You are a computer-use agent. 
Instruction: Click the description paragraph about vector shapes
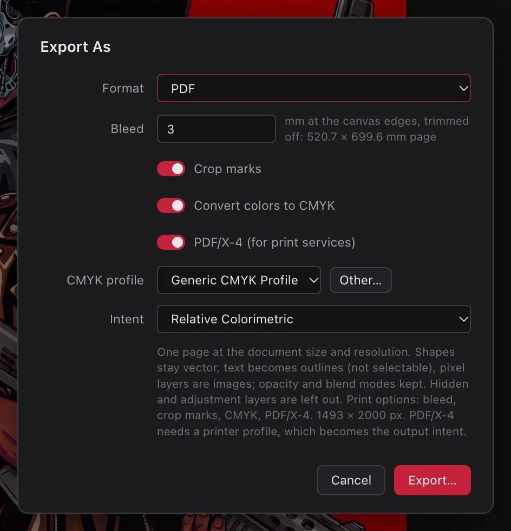tap(313, 391)
